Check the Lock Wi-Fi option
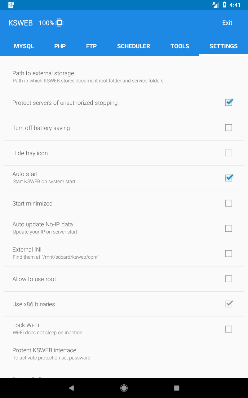 coord(228,329)
